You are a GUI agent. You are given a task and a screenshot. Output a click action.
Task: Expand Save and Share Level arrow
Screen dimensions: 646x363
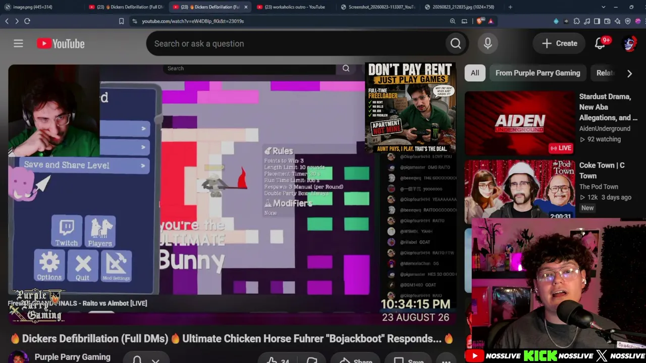coord(143,165)
